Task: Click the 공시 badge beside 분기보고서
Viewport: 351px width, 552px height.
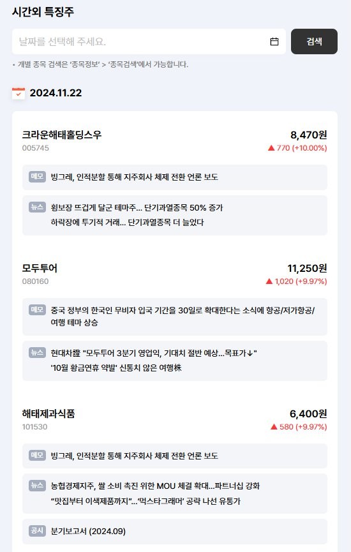Action: click(x=37, y=530)
